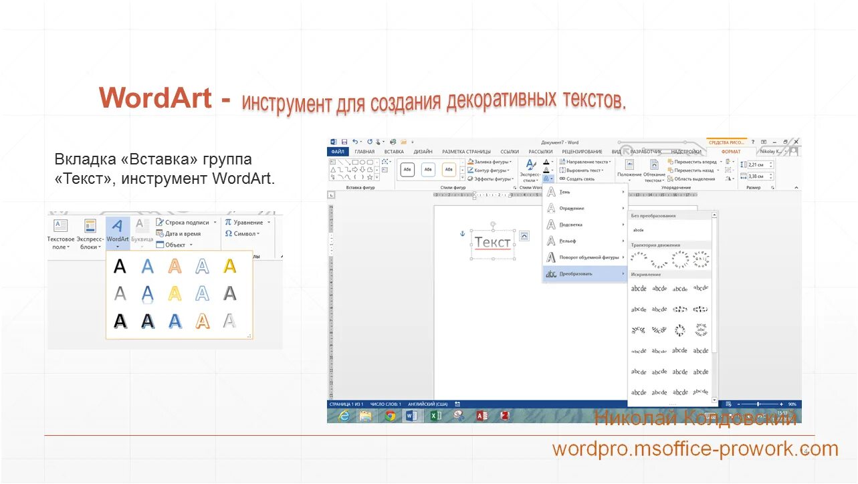Open Контур фигуры (Shape outline) dropdown
This screenshot has height=484, width=858.
coord(490,170)
